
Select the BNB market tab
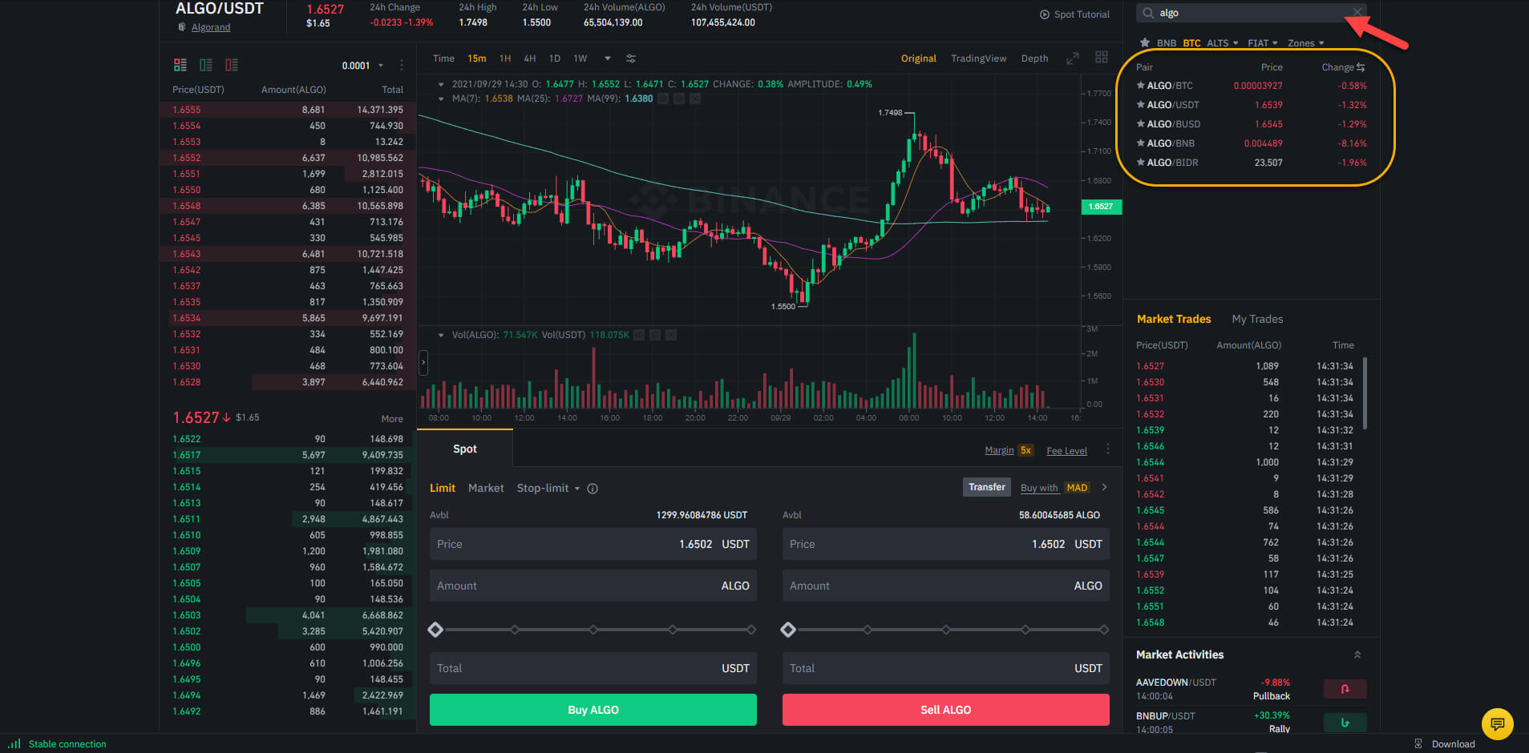(1167, 43)
